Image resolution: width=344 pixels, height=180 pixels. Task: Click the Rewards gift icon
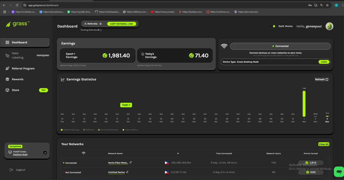click(x=7, y=79)
